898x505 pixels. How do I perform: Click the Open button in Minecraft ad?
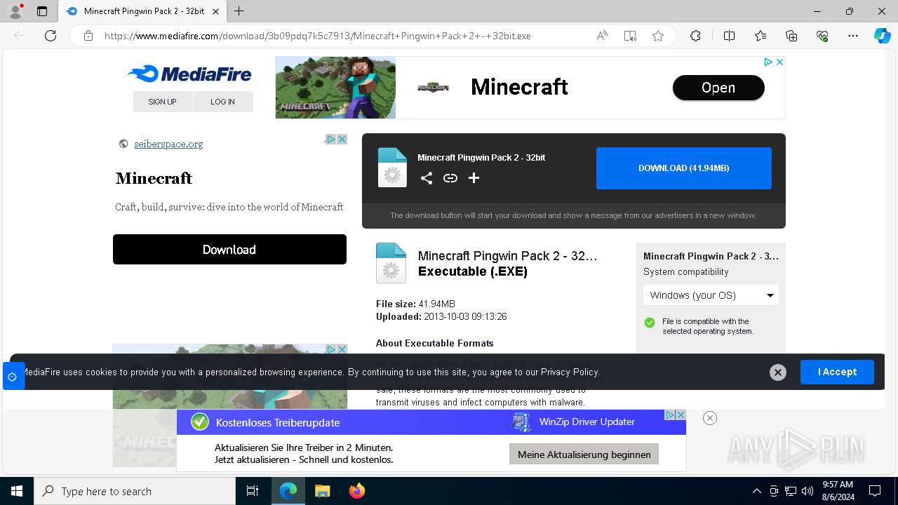[x=718, y=88]
